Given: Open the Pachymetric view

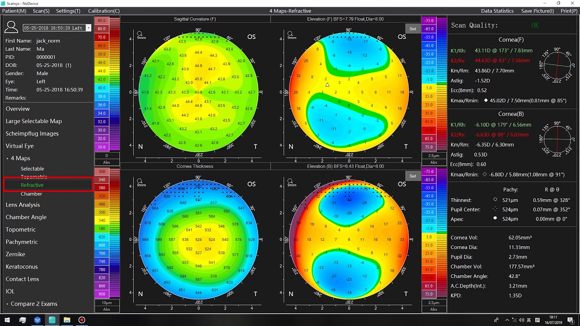Looking at the screenshot, I should 22,242.
